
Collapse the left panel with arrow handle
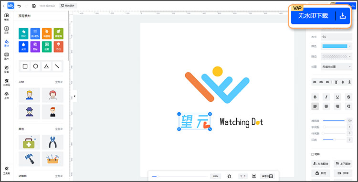pyautogui.click(x=74, y=96)
